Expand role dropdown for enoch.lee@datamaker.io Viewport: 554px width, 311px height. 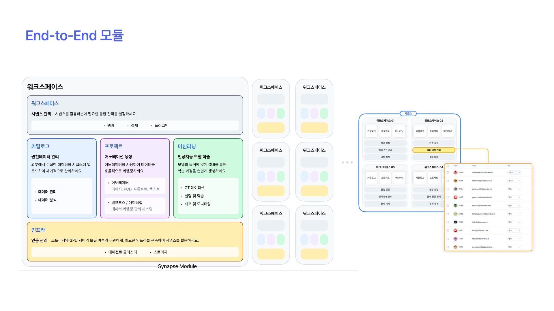(x=514, y=181)
